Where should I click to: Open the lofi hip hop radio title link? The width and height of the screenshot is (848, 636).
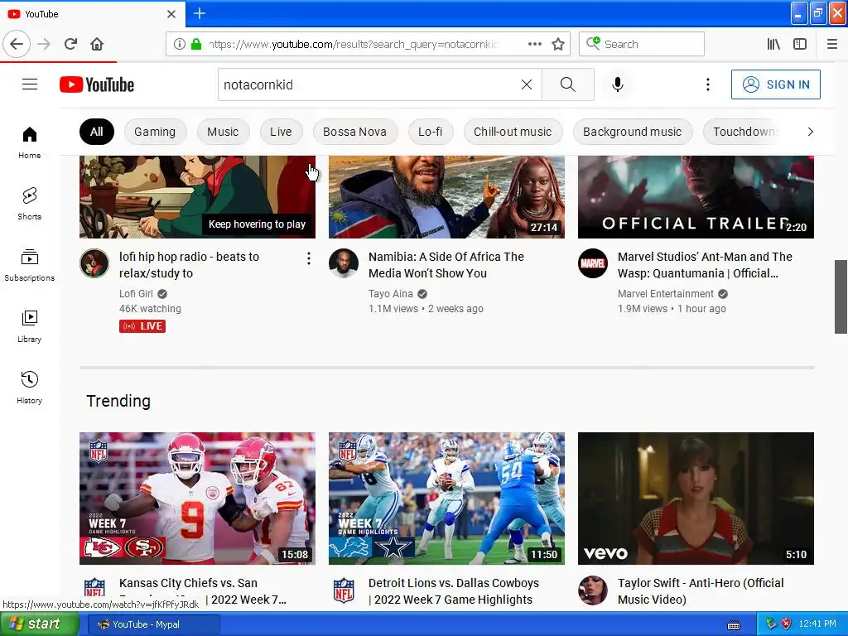[x=190, y=265]
